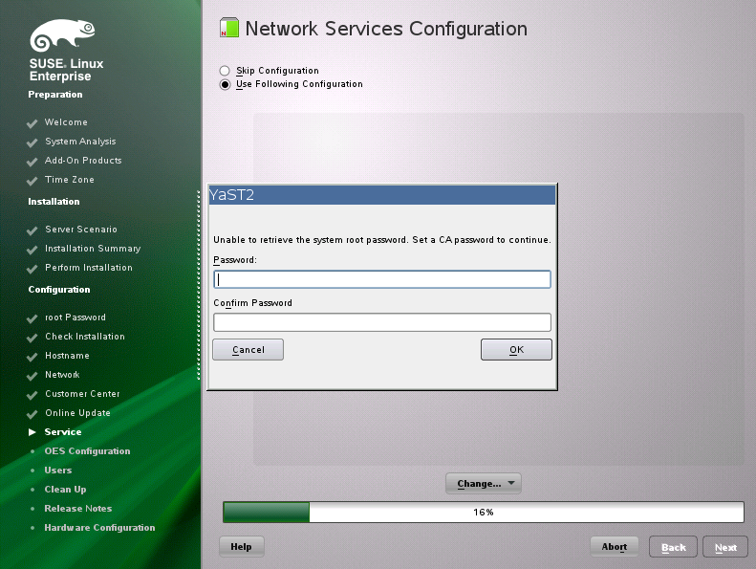Click the Next button
This screenshot has height=569, width=756.
click(x=725, y=547)
